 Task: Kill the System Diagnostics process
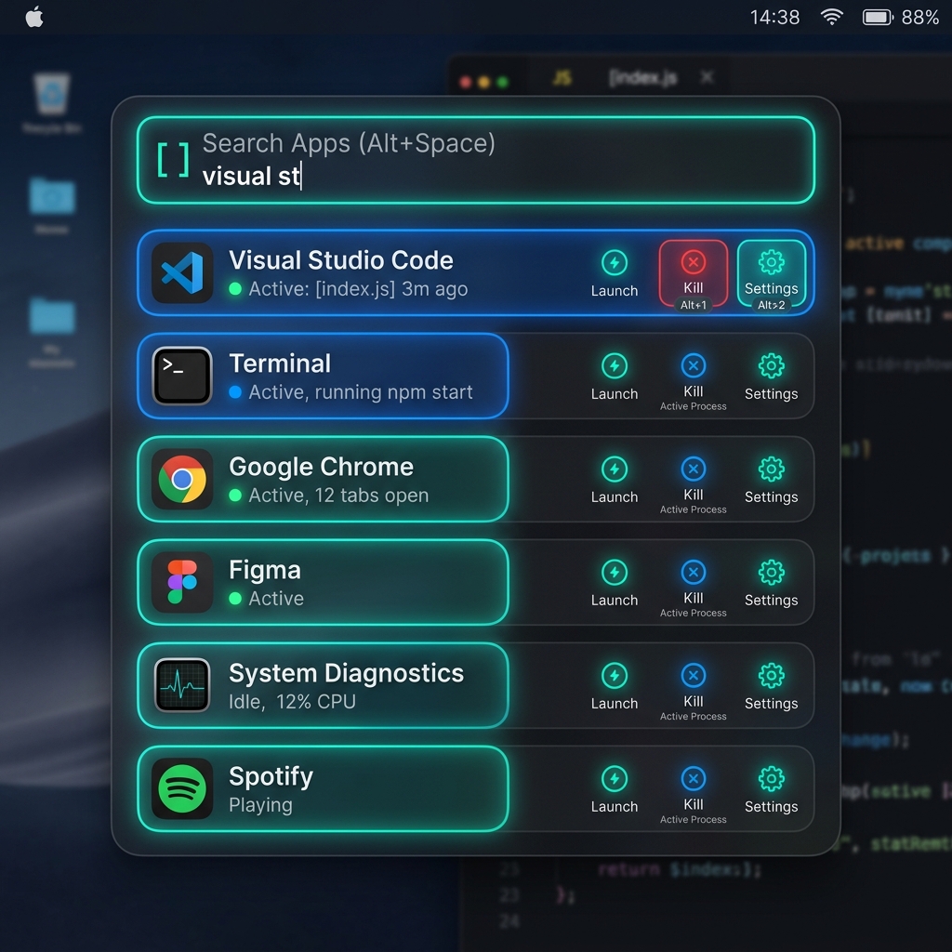point(694,691)
